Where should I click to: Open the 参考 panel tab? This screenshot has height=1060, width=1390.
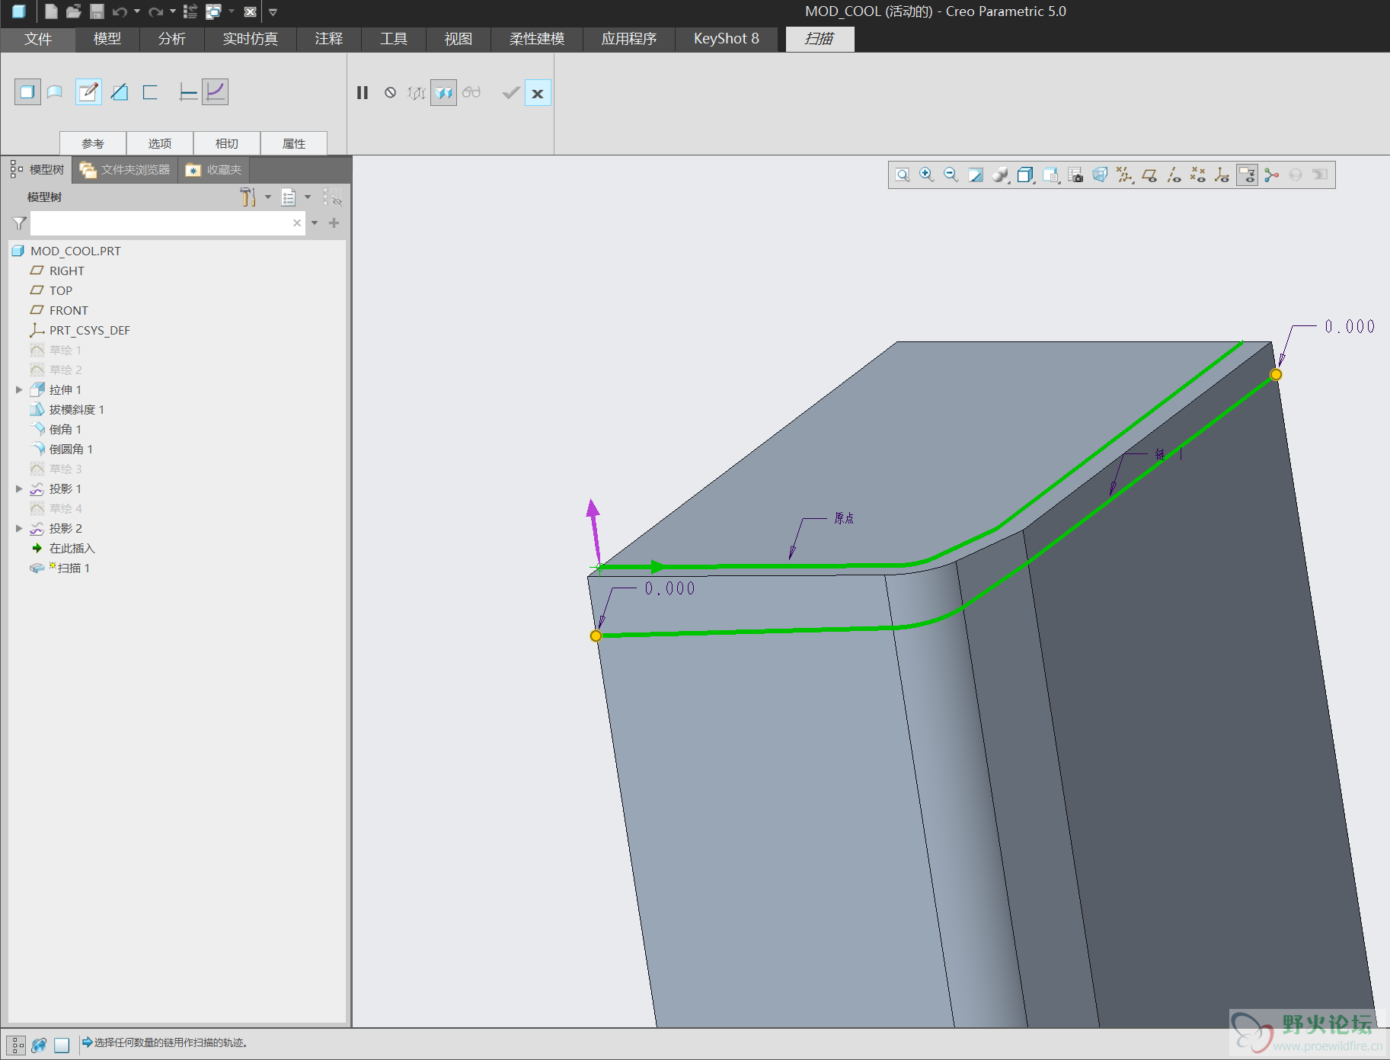pyautogui.click(x=93, y=143)
